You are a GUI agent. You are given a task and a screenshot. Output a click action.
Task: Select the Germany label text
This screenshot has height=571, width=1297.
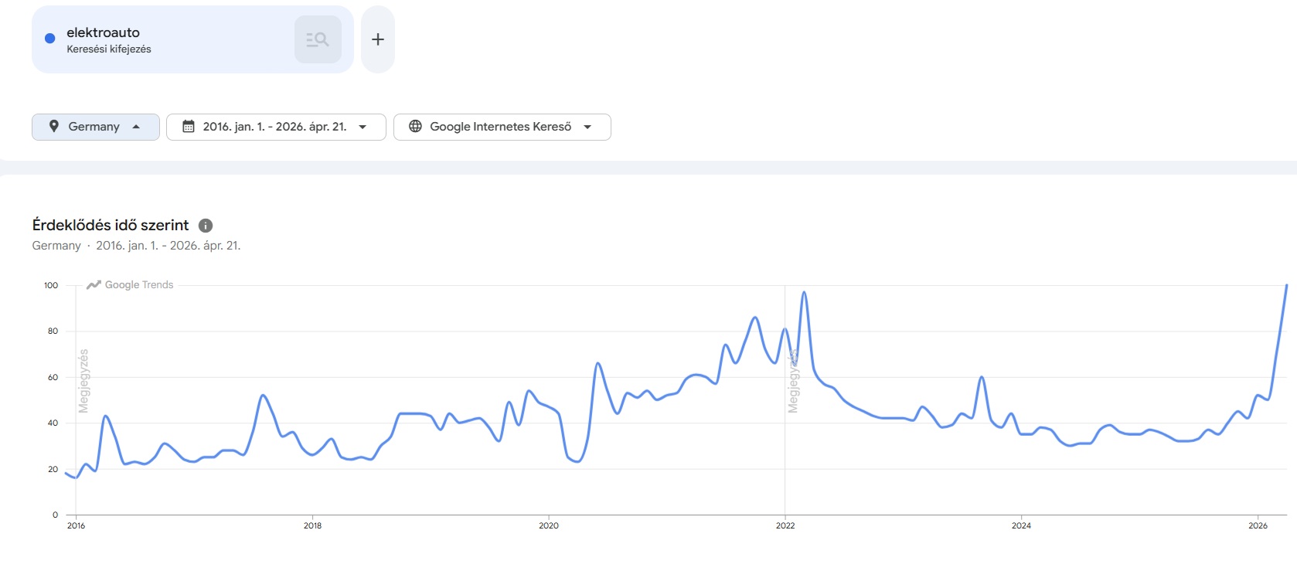[x=94, y=127]
